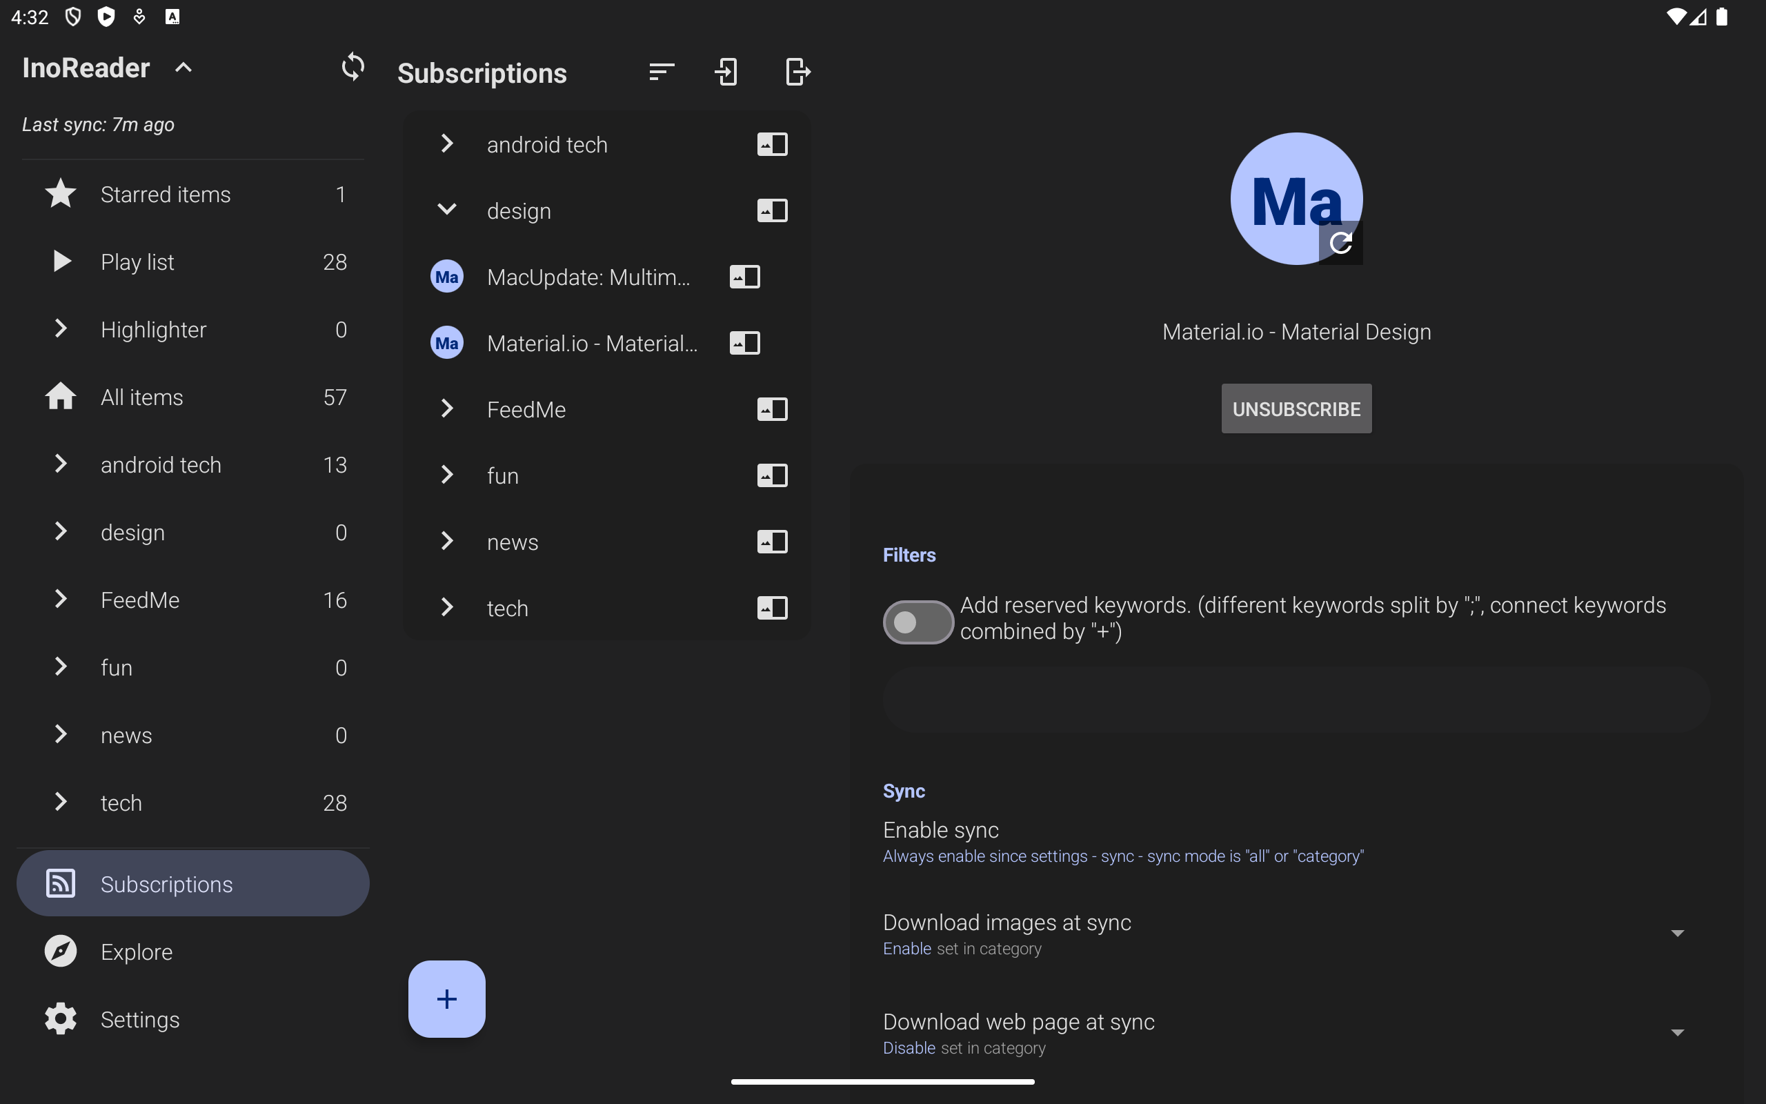Image resolution: width=1766 pixels, height=1104 pixels.
Task: Tap the home icon for All items
Action: click(61, 397)
